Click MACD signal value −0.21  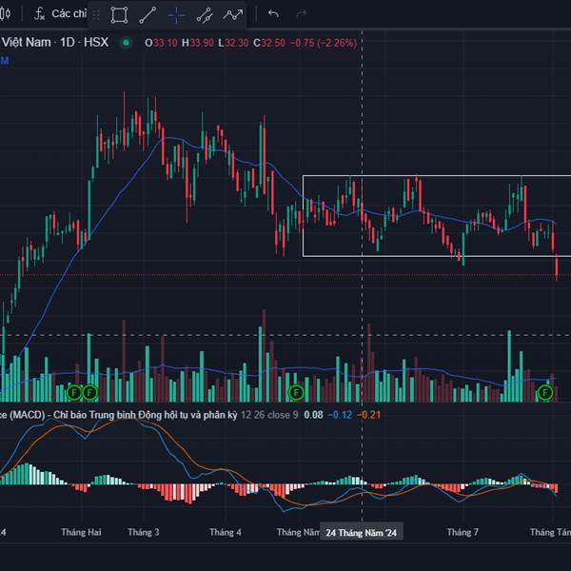click(369, 415)
